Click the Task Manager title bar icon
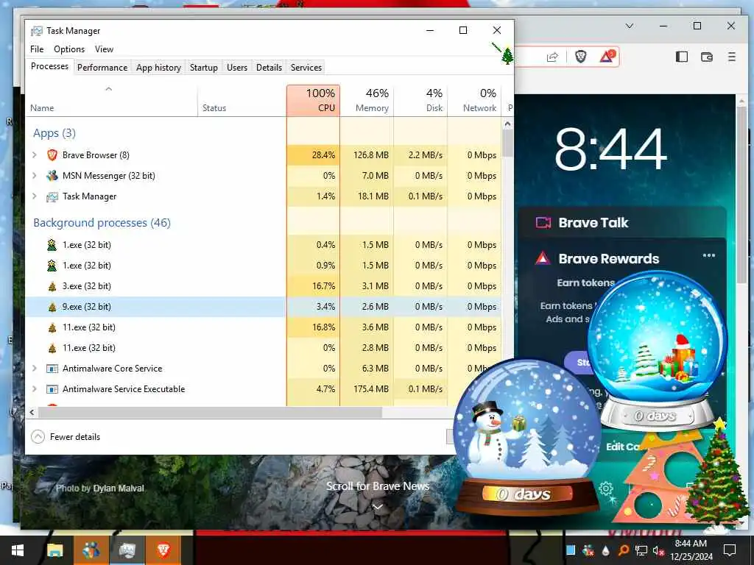The height and width of the screenshot is (565, 754). point(37,31)
